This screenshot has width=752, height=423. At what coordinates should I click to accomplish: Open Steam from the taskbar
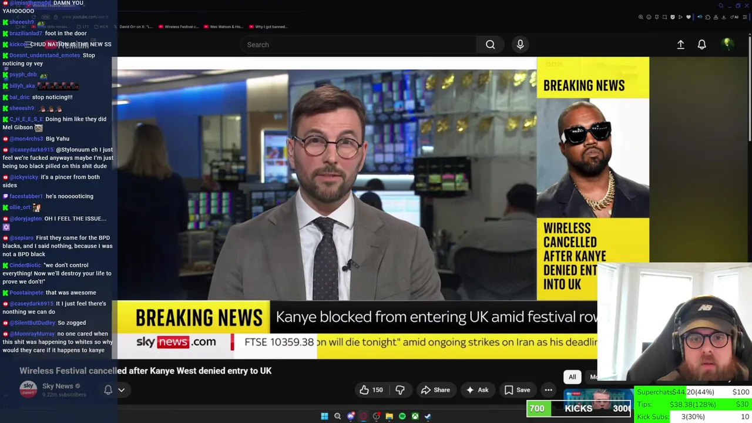pyautogui.click(x=428, y=416)
